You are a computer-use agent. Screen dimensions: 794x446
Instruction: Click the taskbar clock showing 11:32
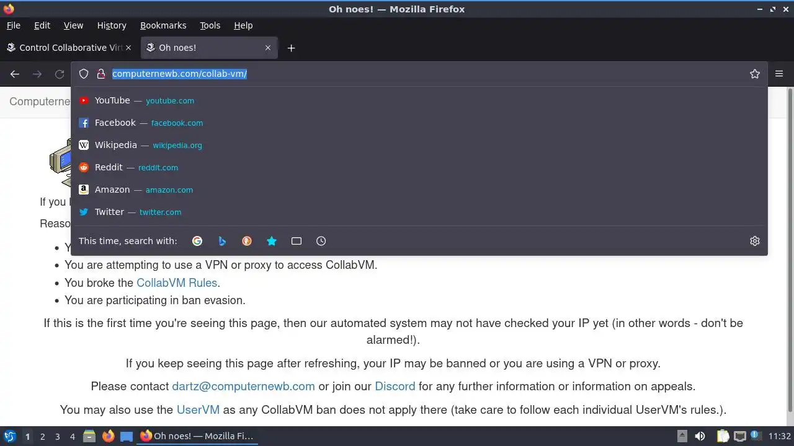coord(779,436)
